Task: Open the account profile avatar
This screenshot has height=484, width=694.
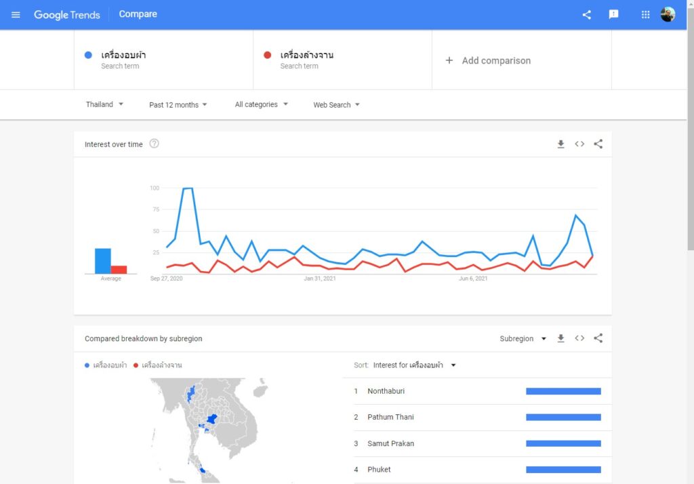Action: (668, 15)
